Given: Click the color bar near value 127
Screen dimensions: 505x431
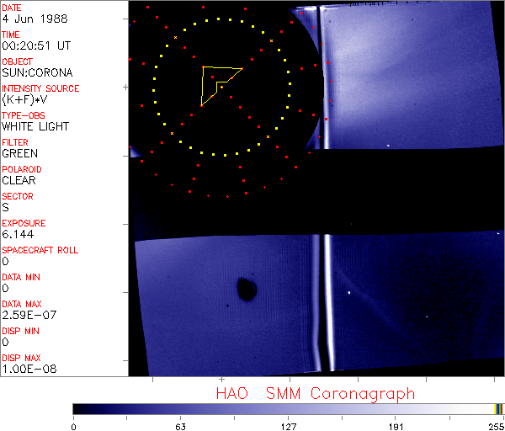Looking at the screenshot, I should [x=289, y=408].
